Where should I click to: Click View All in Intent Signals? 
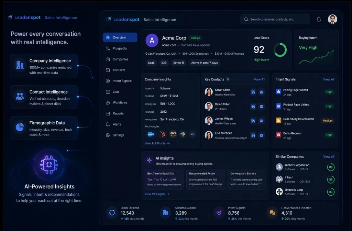pos(329,79)
